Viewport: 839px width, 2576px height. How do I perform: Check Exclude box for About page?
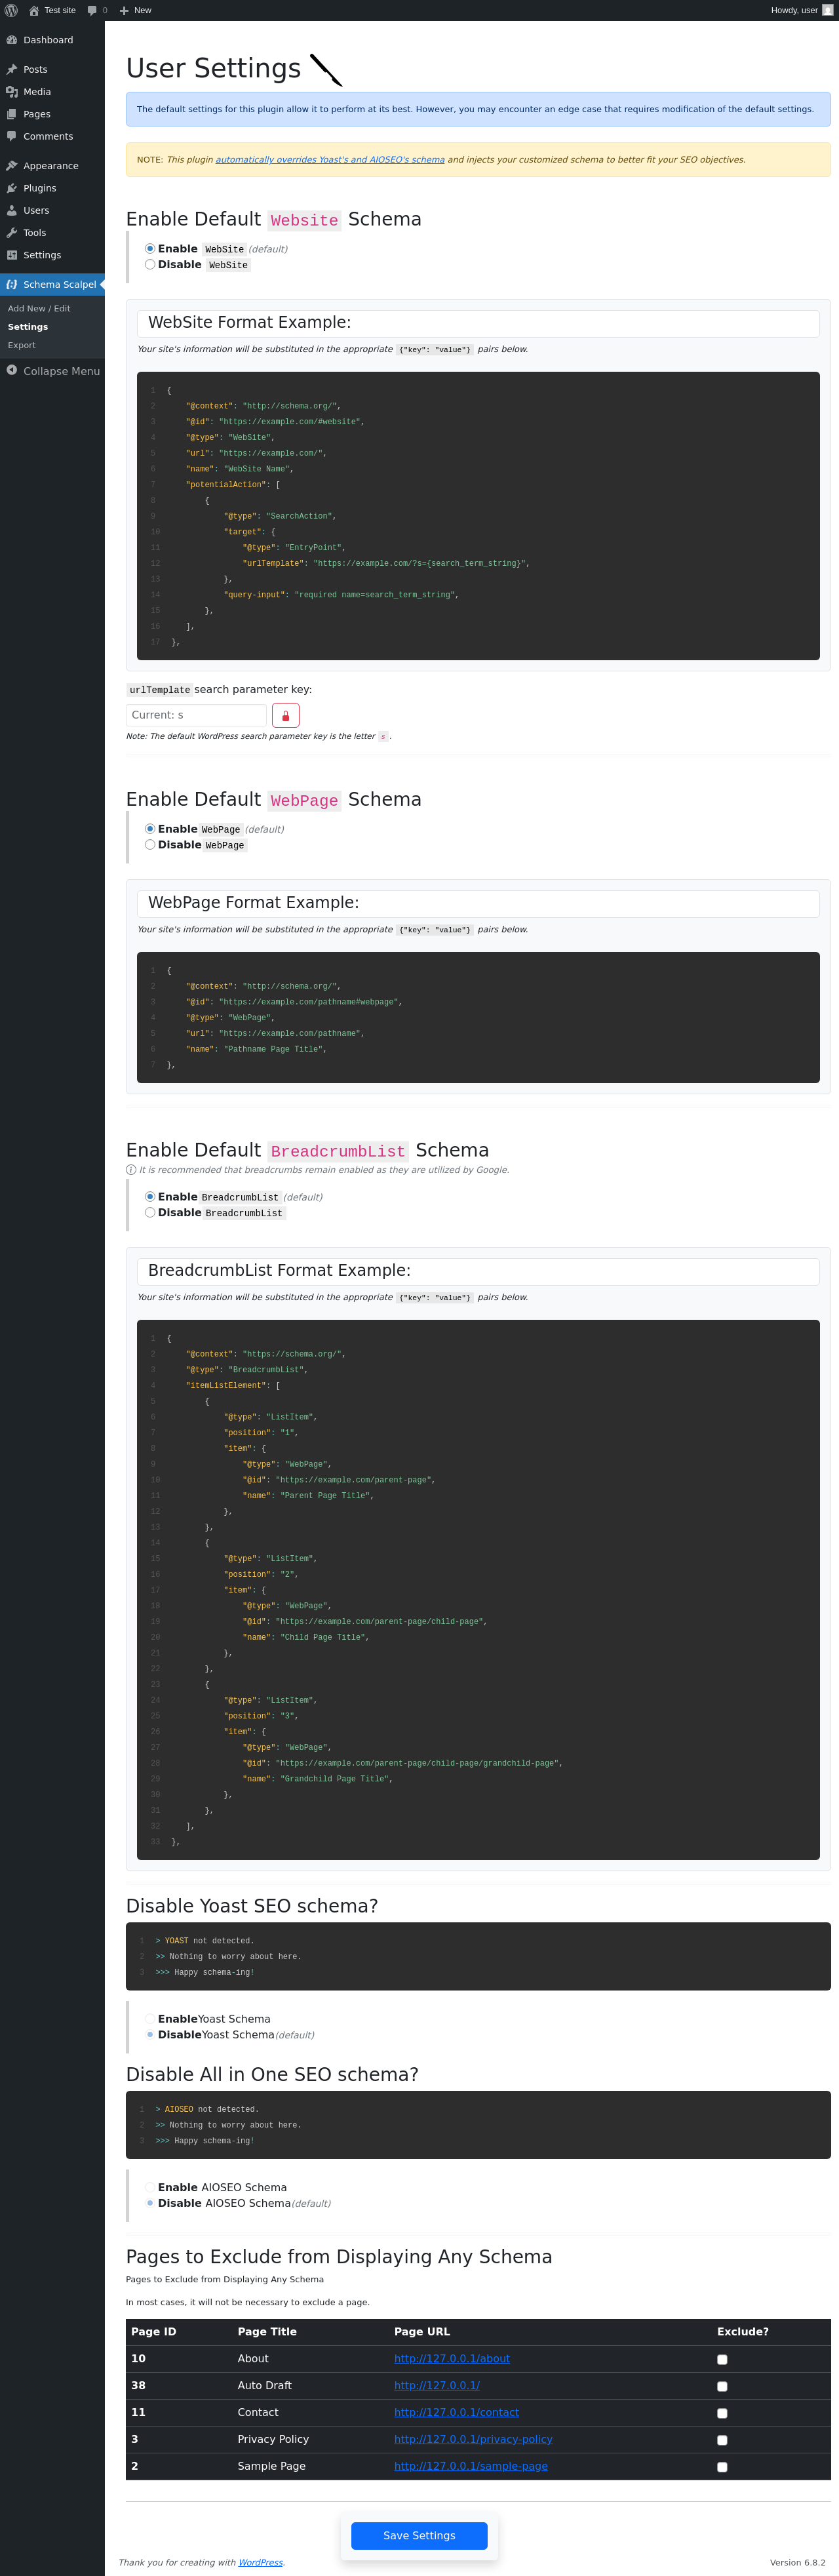tap(722, 2359)
